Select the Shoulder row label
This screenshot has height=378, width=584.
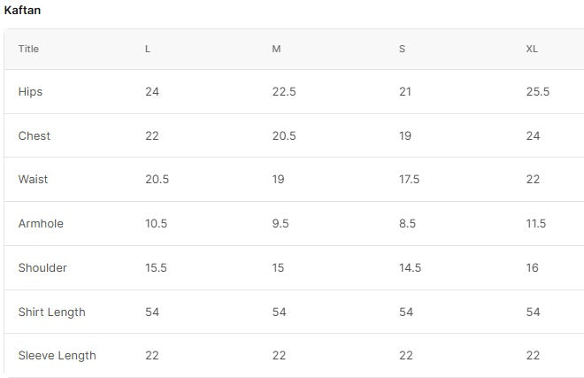pyautogui.click(x=42, y=267)
